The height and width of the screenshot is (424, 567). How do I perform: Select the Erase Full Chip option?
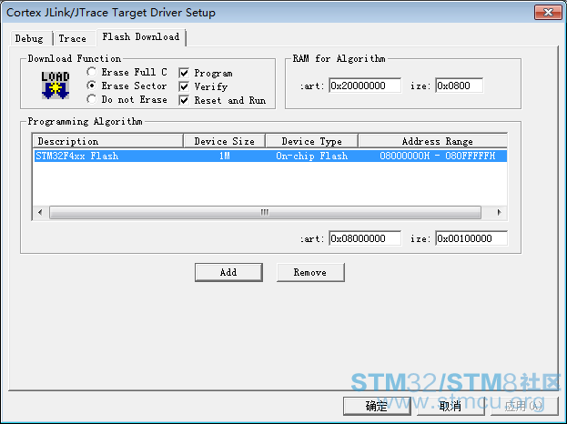click(x=92, y=72)
